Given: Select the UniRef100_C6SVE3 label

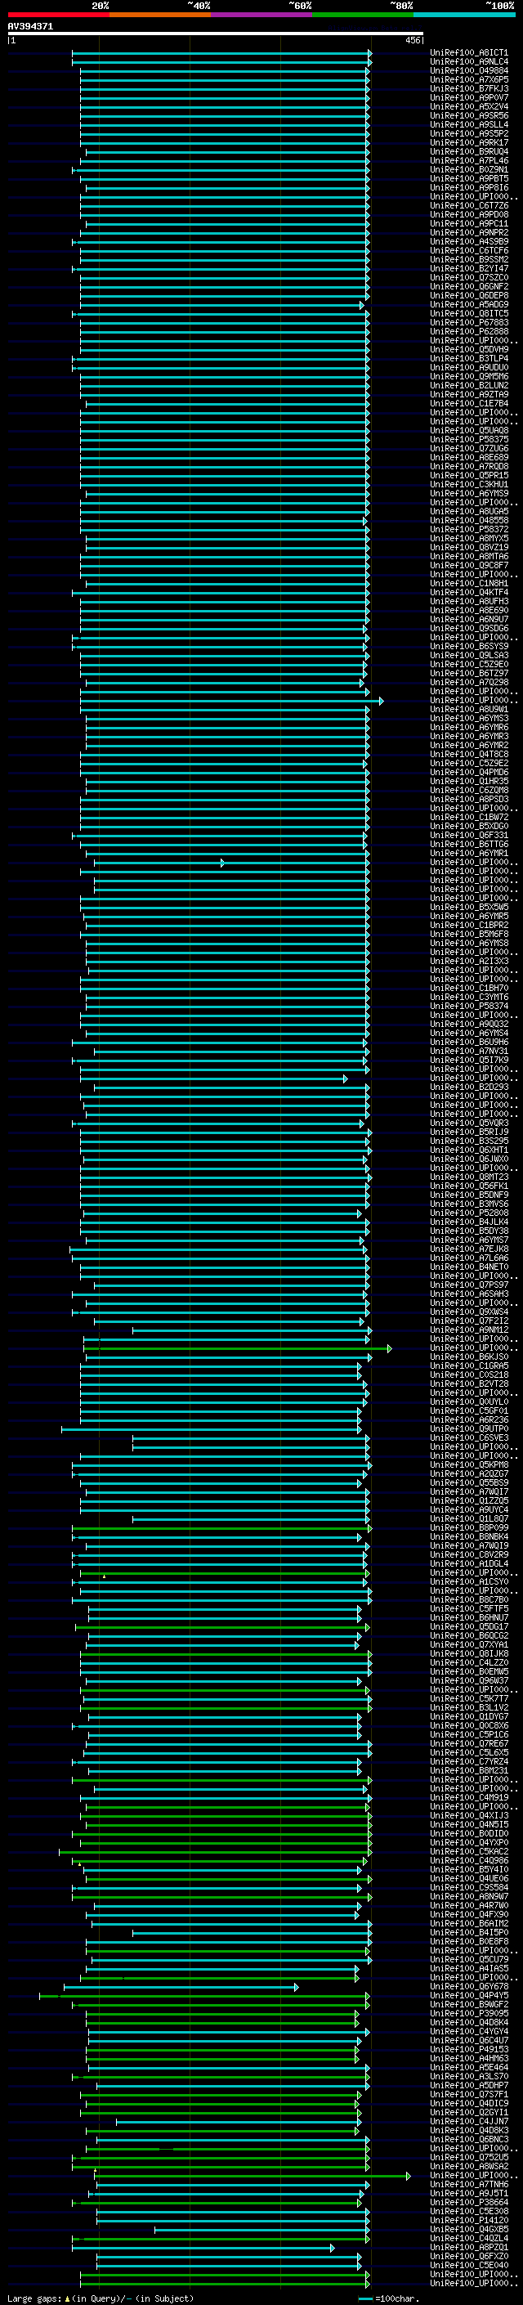Looking at the screenshot, I should pos(469,1438).
